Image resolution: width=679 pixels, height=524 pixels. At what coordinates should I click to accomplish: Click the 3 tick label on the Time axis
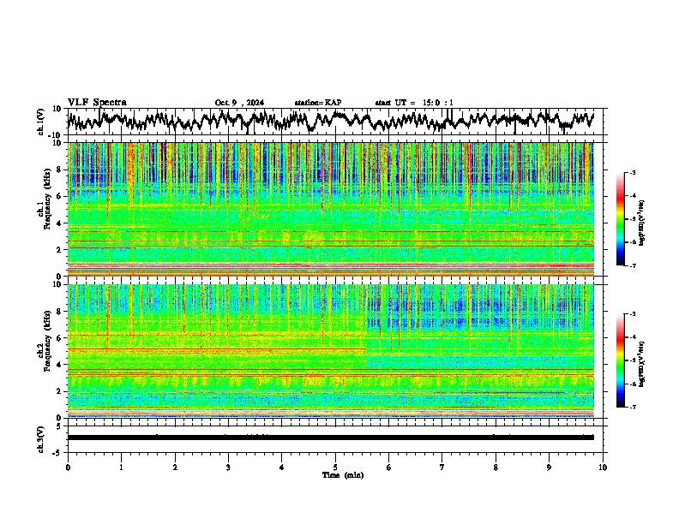click(x=228, y=467)
